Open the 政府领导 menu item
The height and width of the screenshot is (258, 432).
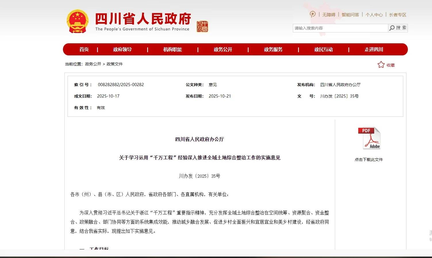click(122, 49)
